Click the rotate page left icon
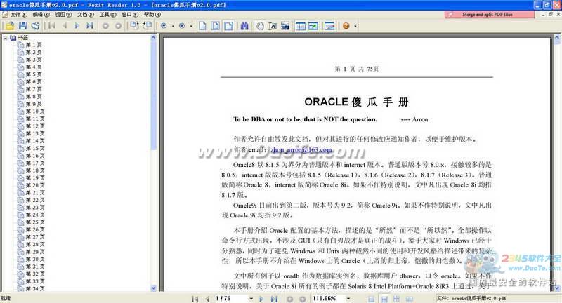This screenshot has height=303, width=562. click(x=148, y=26)
